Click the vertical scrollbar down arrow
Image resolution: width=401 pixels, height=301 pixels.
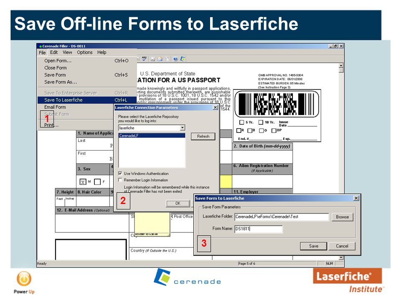(x=341, y=258)
